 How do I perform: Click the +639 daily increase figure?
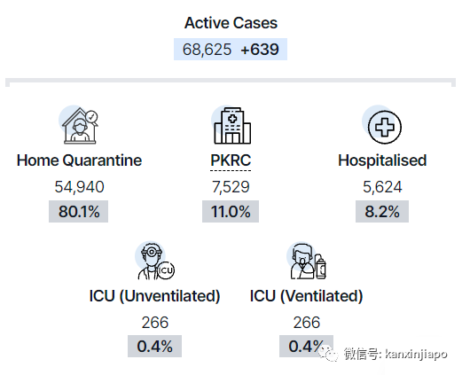pos(260,50)
